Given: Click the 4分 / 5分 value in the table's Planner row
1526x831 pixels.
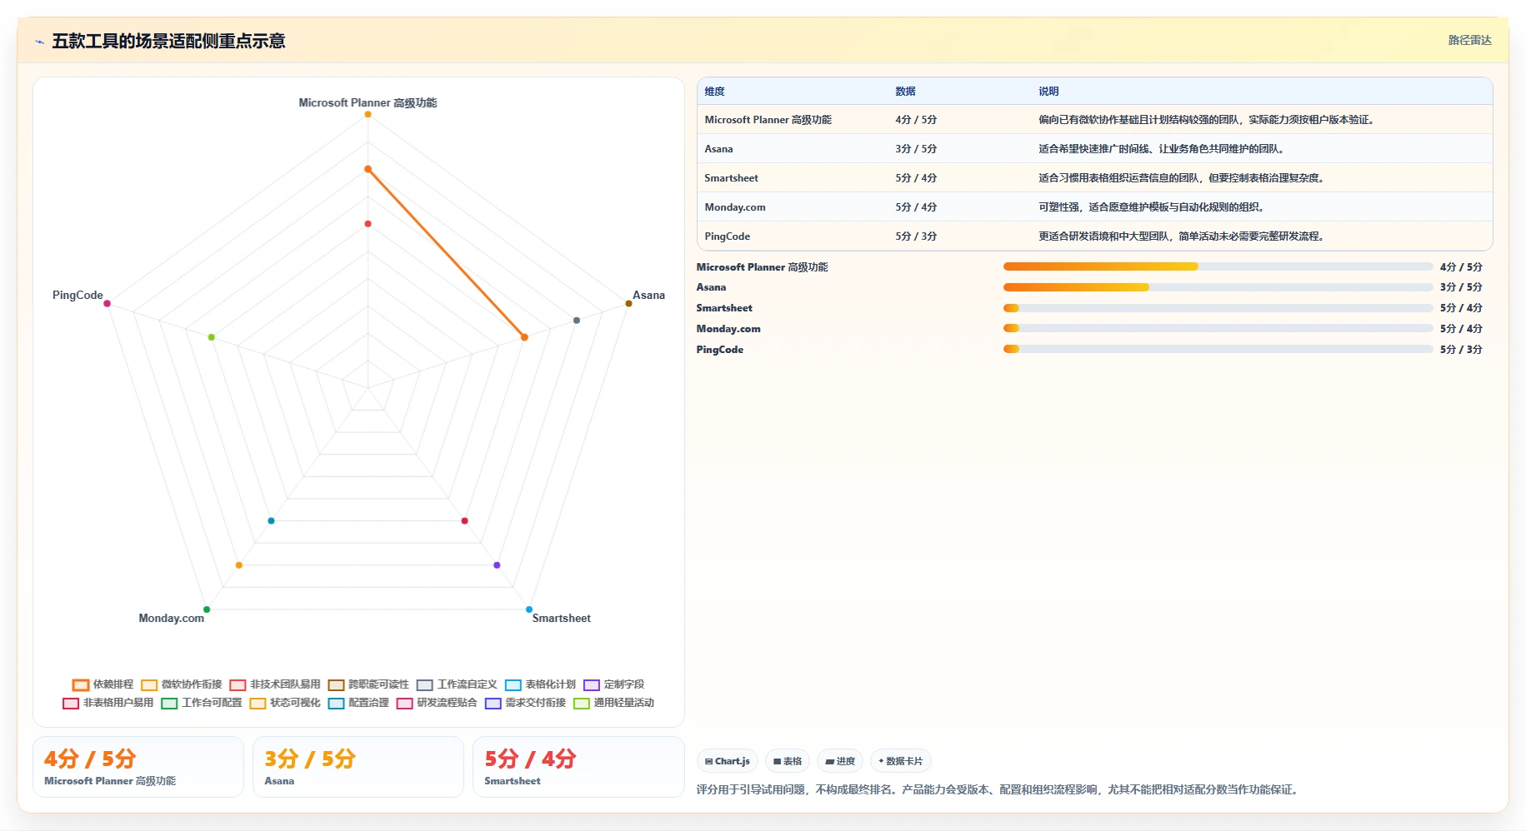Looking at the screenshot, I should (916, 120).
